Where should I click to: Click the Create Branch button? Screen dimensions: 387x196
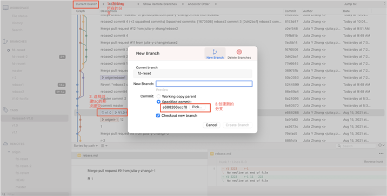(x=237, y=125)
